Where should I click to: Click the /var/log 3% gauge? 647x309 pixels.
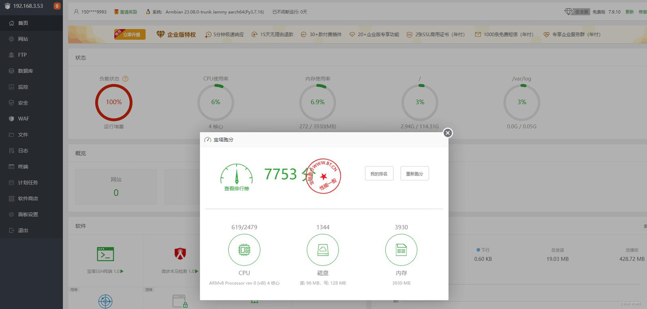click(522, 102)
